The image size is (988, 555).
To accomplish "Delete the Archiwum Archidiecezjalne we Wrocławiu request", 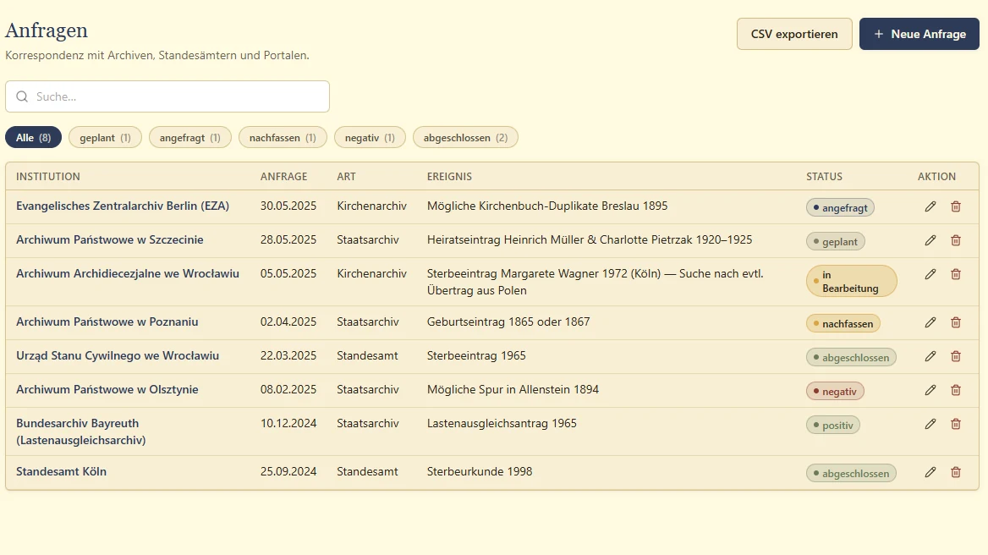I will 956,274.
